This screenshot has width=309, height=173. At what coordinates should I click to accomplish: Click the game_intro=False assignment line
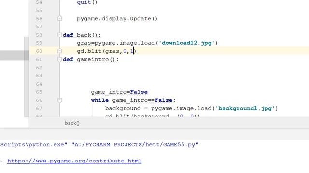119,92
